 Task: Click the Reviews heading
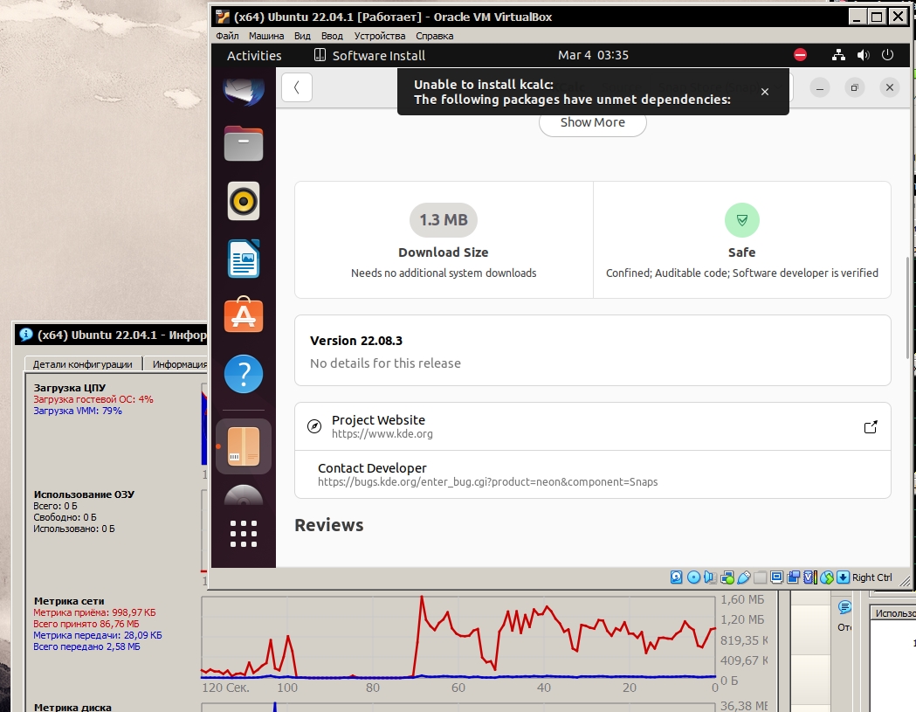pos(329,525)
